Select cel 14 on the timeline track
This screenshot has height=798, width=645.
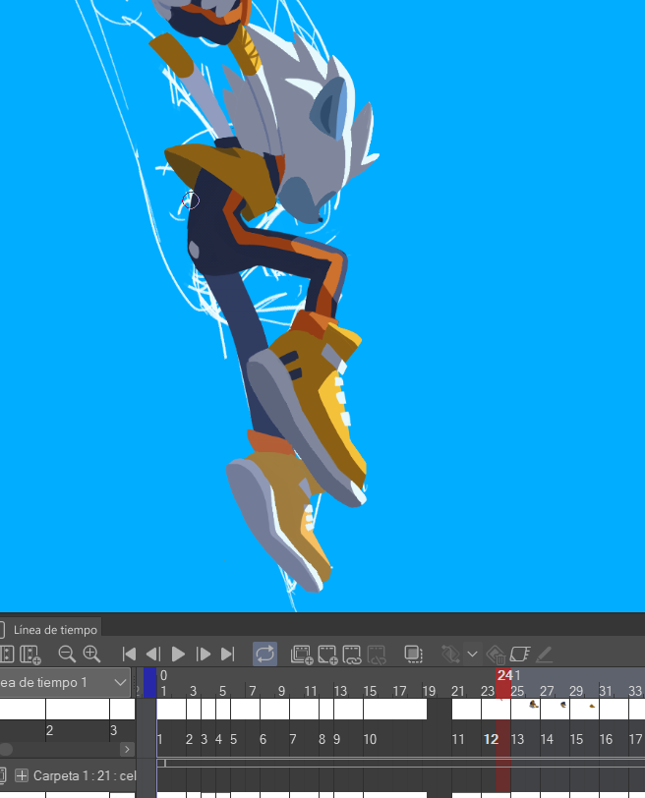pos(547,739)
